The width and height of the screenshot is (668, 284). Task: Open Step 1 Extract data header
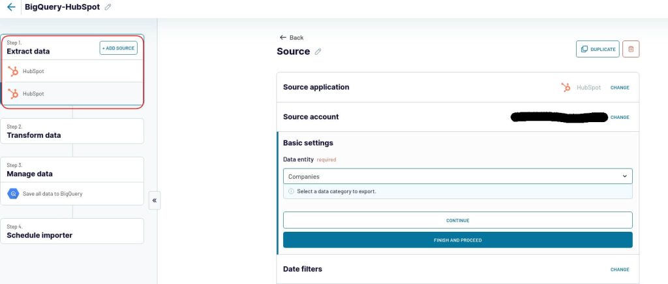pyautogui.click(x=28, y=48)
